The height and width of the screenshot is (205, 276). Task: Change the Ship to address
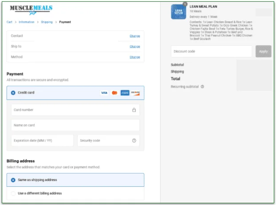click(x=135, y=46)
